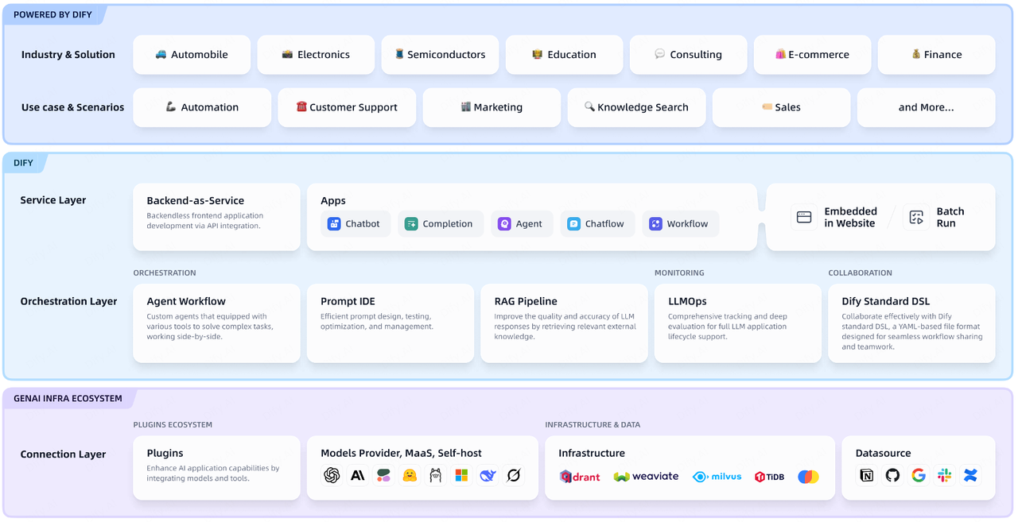Click the TiDB logo
This screenshot has width=1018, height=522.
coord(769,477)
